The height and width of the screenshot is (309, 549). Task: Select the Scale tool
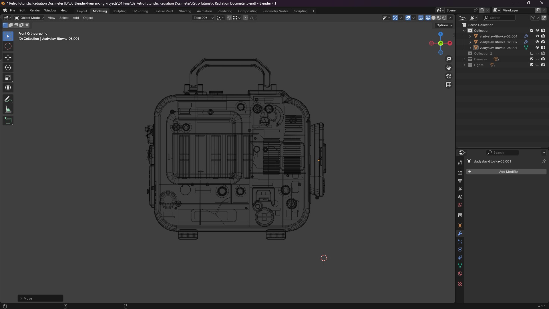[8, 78]
